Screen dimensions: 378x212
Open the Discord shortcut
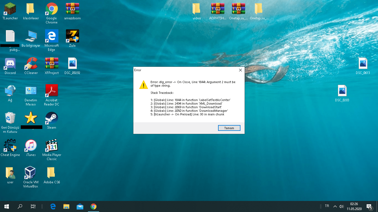10,66
